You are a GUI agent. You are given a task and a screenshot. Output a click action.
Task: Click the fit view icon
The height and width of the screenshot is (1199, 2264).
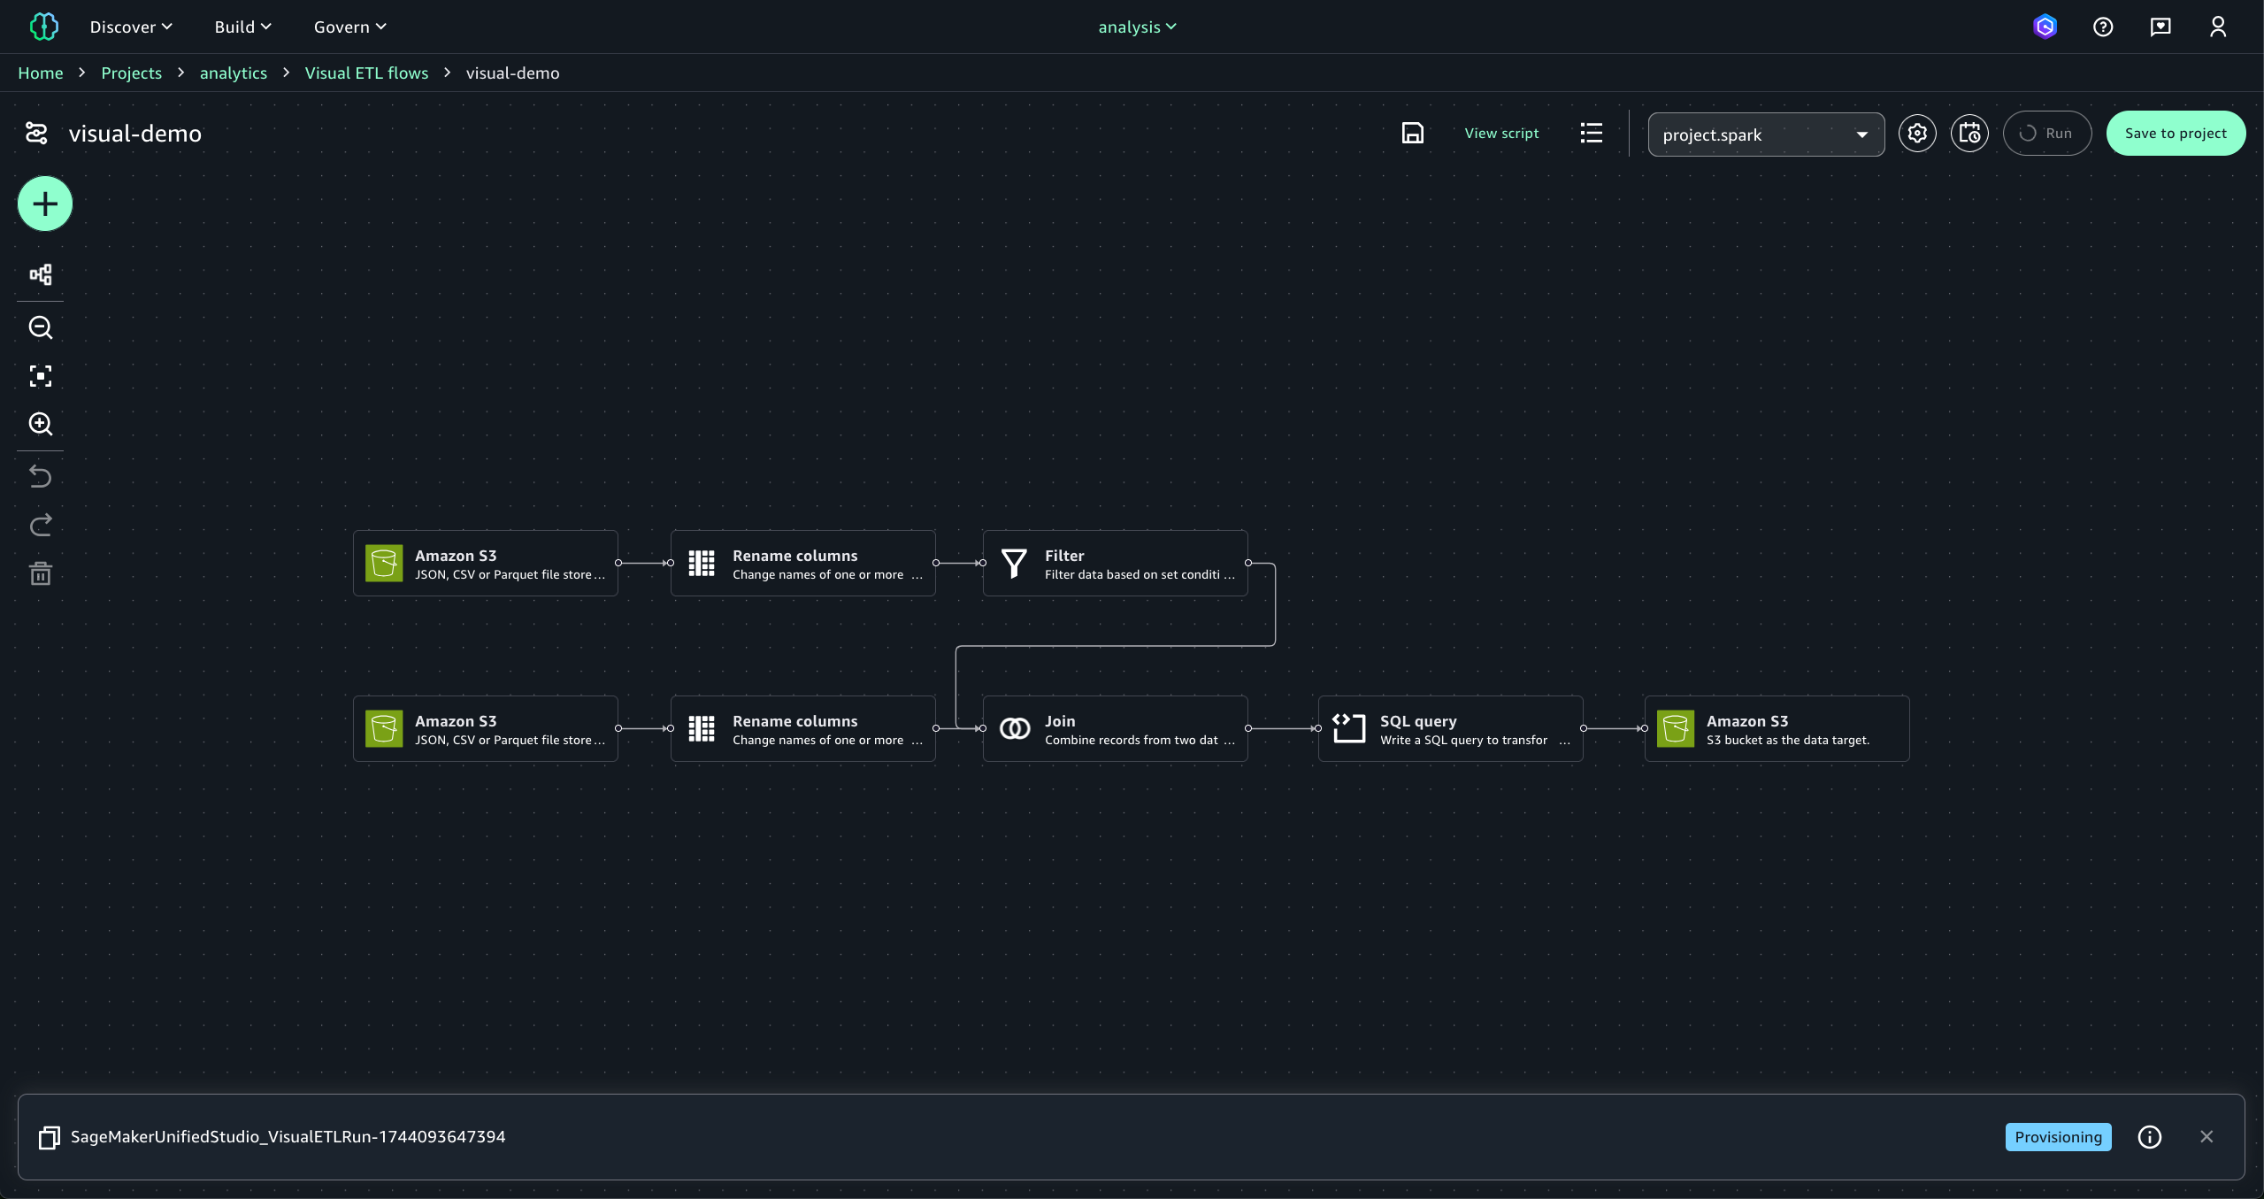tap(41, 376)
